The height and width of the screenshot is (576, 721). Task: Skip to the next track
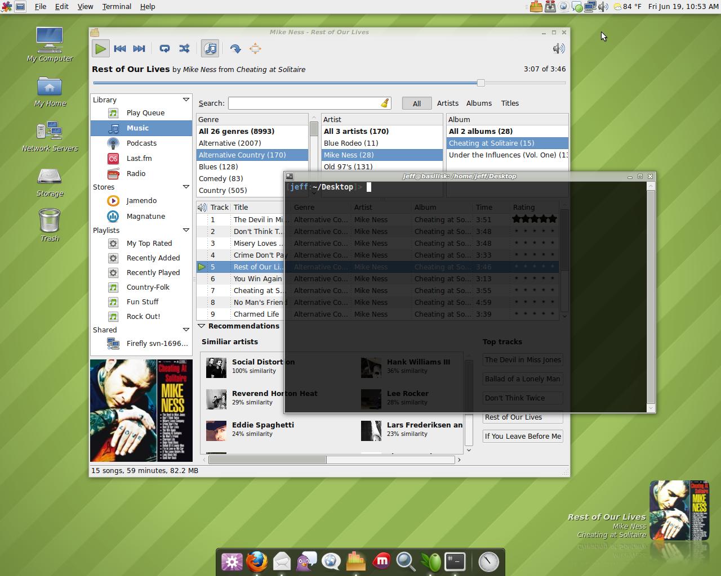pyautogui.click(x=139, y=48)
